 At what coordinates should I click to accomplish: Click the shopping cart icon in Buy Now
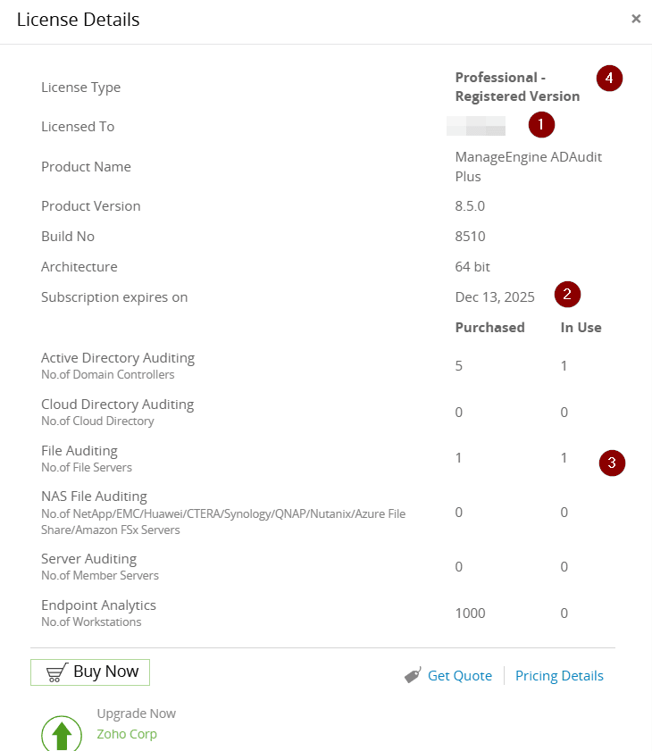[x=57, y=672]
